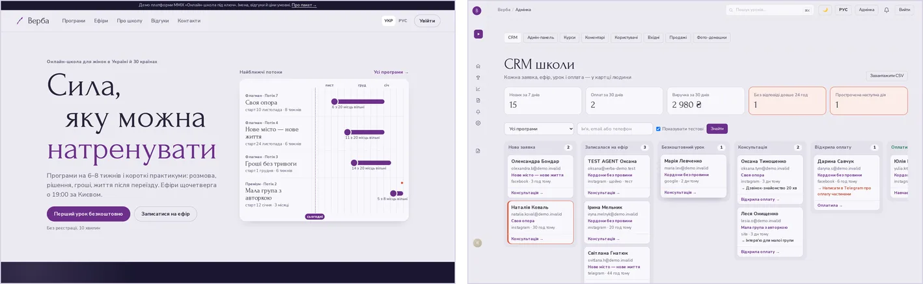Click the file icon beside the Нова заявка column
The width and height of the screenshot is (923, 284).
pos(478,151)
